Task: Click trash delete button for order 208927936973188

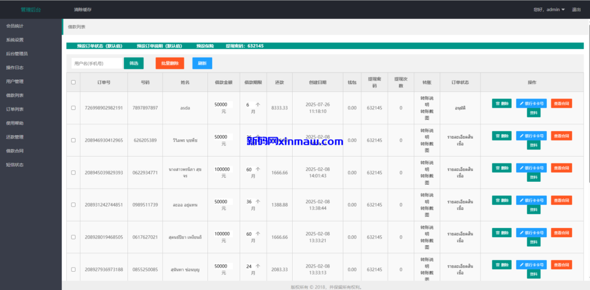Action: pyautogui.click(x=502, y=265)
